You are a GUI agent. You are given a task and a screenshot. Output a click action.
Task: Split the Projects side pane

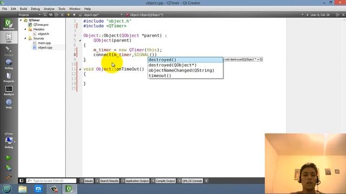pos(56,15)
